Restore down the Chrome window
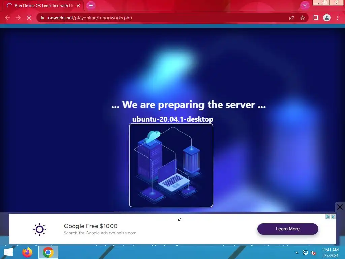This screenshot has width=345, height=259. [x=325, y=3]
